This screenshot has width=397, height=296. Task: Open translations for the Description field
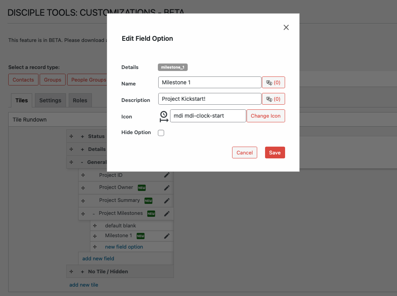click(x=273, y=99)
